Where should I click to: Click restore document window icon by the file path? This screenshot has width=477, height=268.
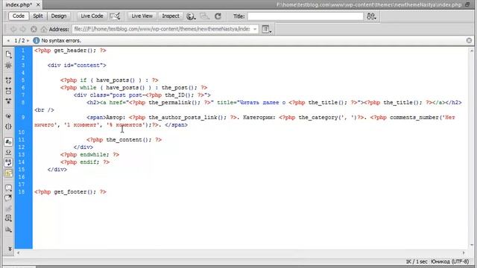pyautogui.click(x=467, y=4)
